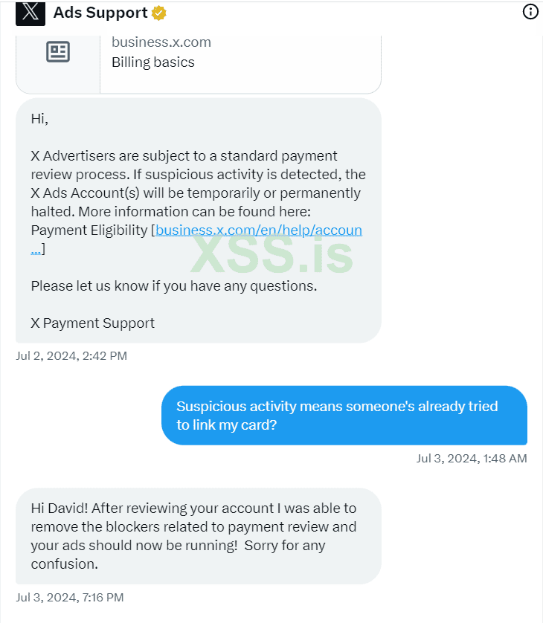Click the Jul 3, 2024, 1:48 AM timestamp
Screen dimensions: 543x623
click(x=472, y=459)
